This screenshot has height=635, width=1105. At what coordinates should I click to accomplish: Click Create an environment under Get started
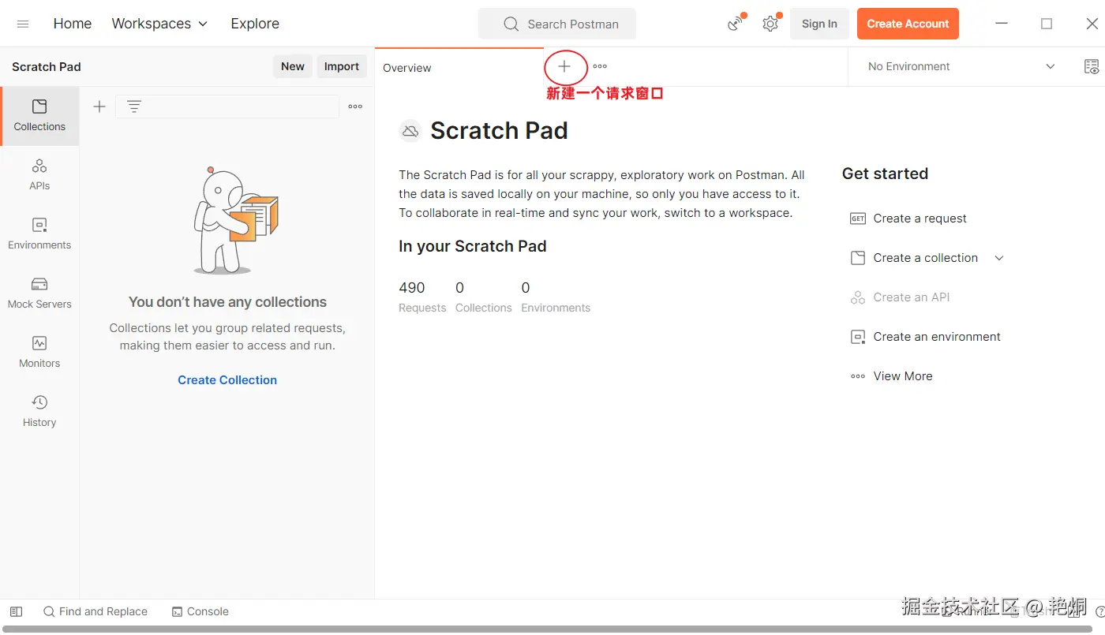925,337
